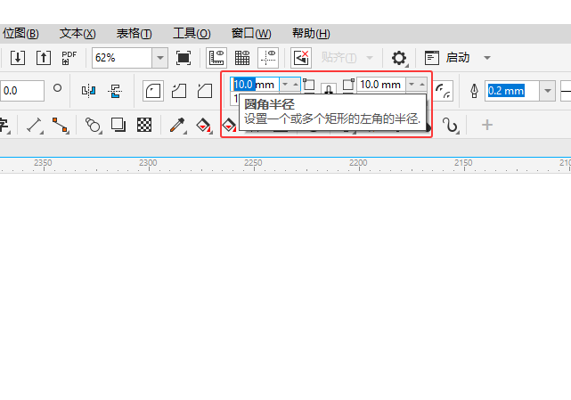Viewport: 571px width, 400px height.
Task: Mirror the object horizontally
Action: coord(88,90)
